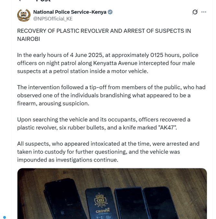Image resolution: width=216 pixels, height=219 pixels.
Task: Click the National Police Service-Kenya display name
Action: (70, 12)
